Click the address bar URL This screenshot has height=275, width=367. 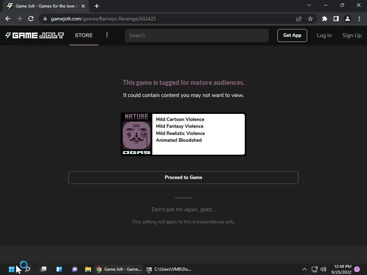(x=103, y=19)
